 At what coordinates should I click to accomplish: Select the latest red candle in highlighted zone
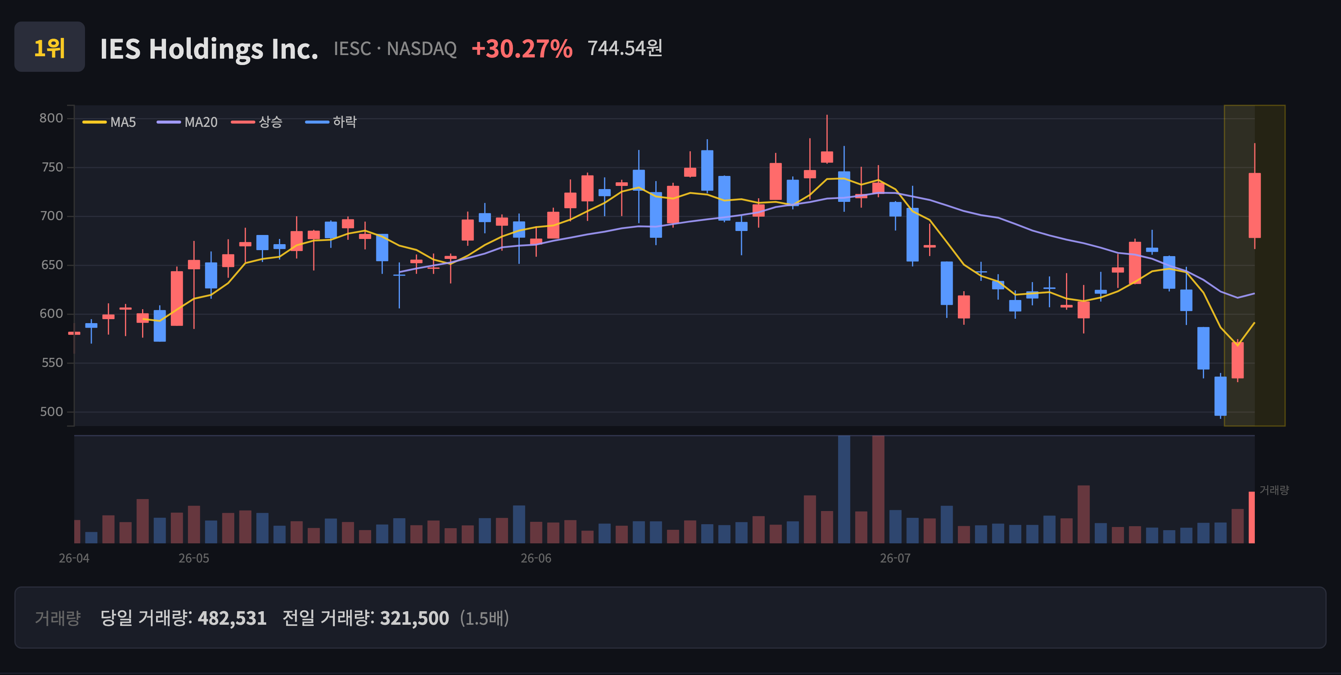(1254, 205)
